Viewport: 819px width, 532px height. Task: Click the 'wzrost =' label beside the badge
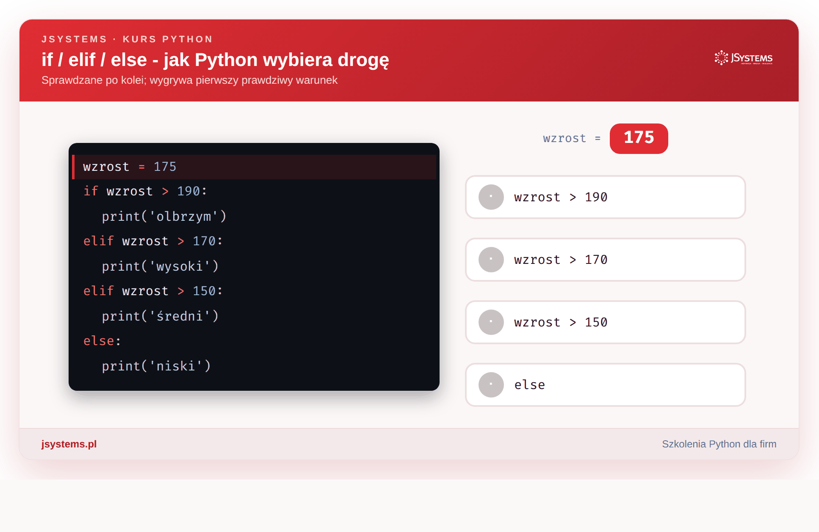(x=572, y=139)
